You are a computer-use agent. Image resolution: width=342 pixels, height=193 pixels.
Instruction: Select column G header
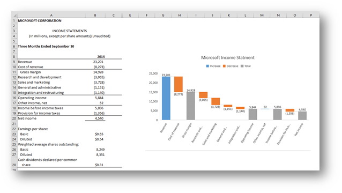[x=163, y=15]
